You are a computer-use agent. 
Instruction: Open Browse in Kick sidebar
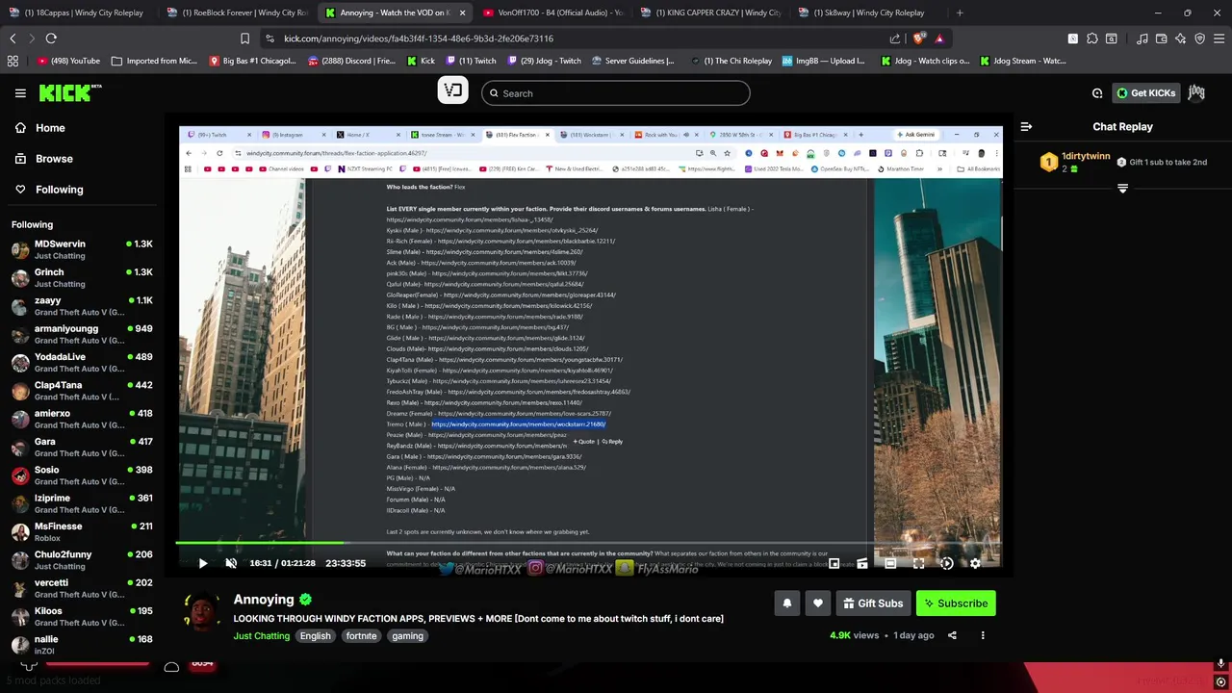click(44, 159)
